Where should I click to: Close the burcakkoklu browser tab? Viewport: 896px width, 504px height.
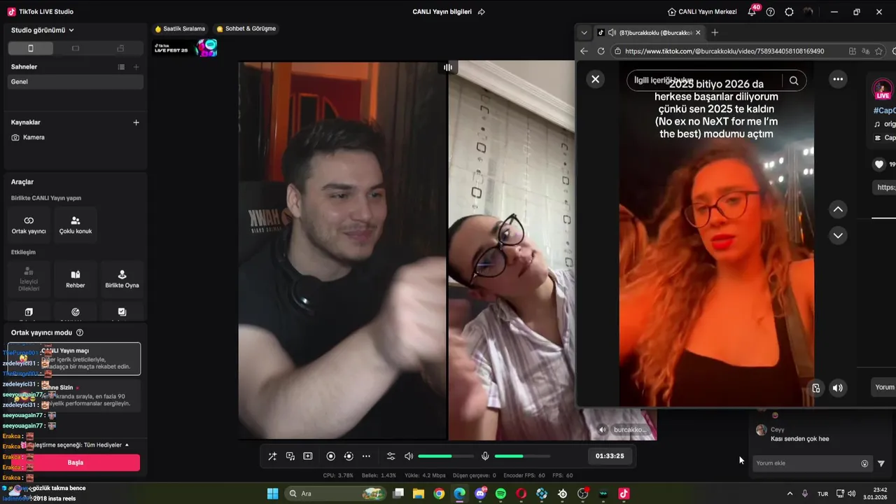pos(698,33)
